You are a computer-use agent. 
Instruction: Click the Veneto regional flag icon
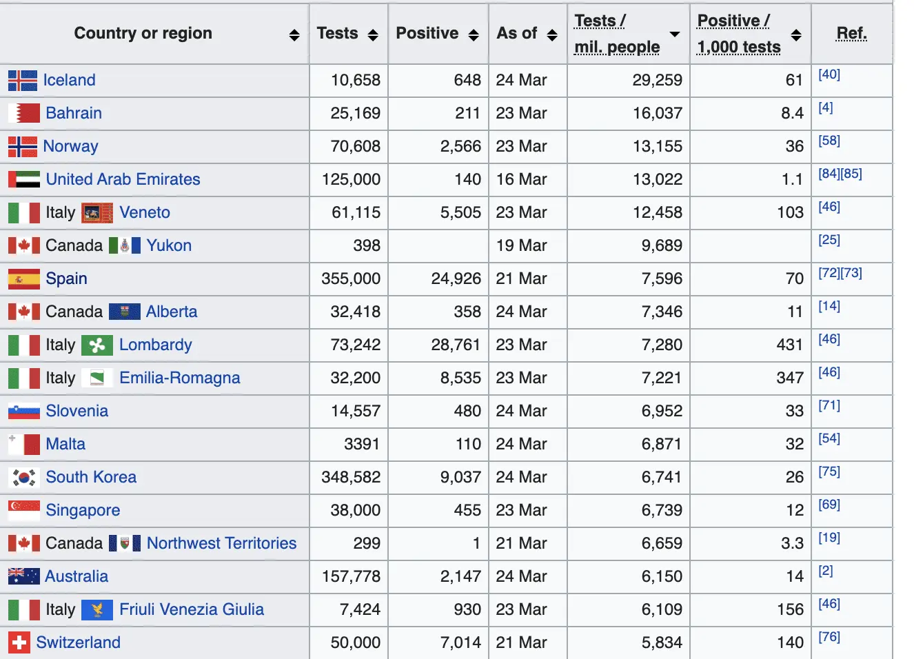click(x=97, y=213)
